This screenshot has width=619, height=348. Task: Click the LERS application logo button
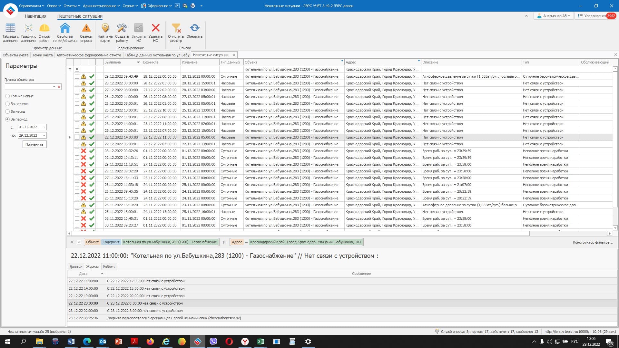[x=10, y=11]
